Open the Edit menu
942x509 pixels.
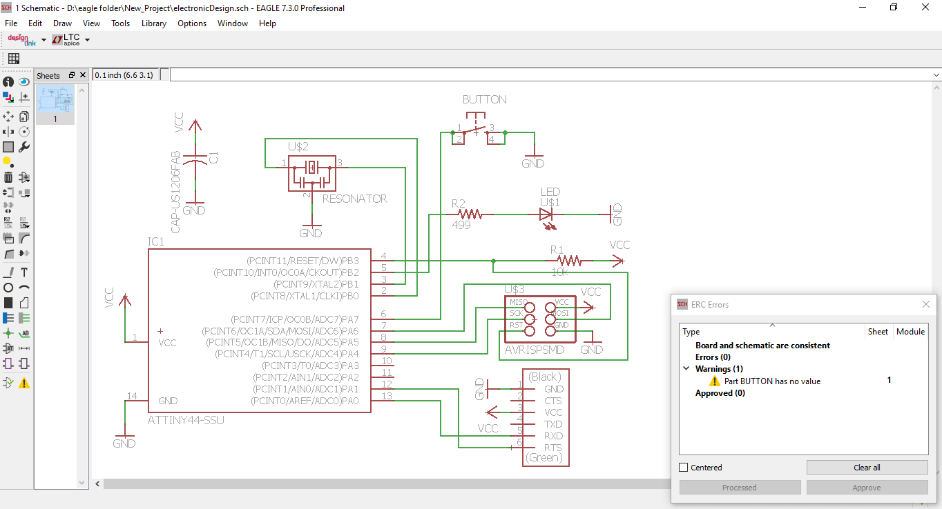click(35, 23)
